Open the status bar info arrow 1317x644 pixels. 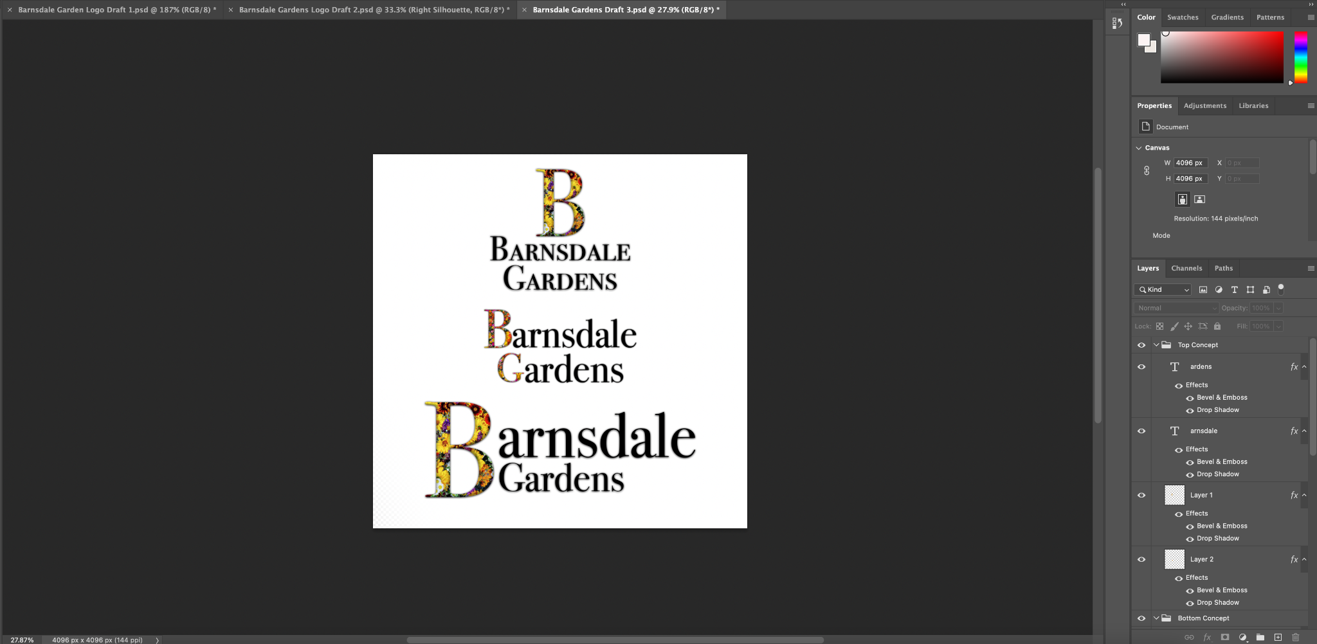coord(157,640)
